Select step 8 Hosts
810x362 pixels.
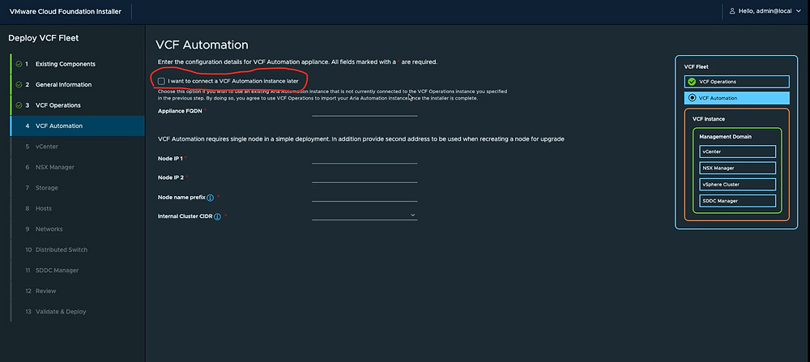click(77, 209)
